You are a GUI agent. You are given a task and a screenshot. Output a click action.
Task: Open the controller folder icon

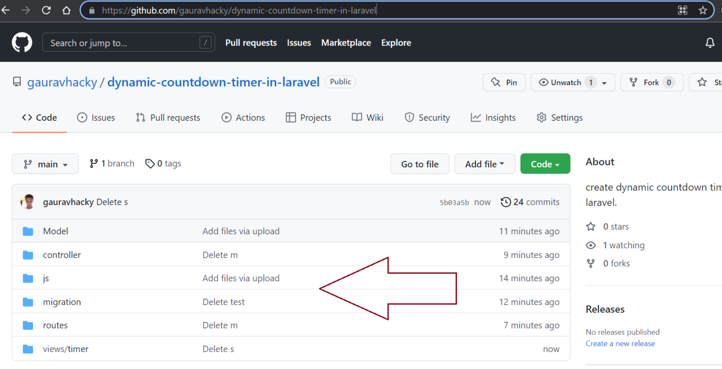pos(28,255)
